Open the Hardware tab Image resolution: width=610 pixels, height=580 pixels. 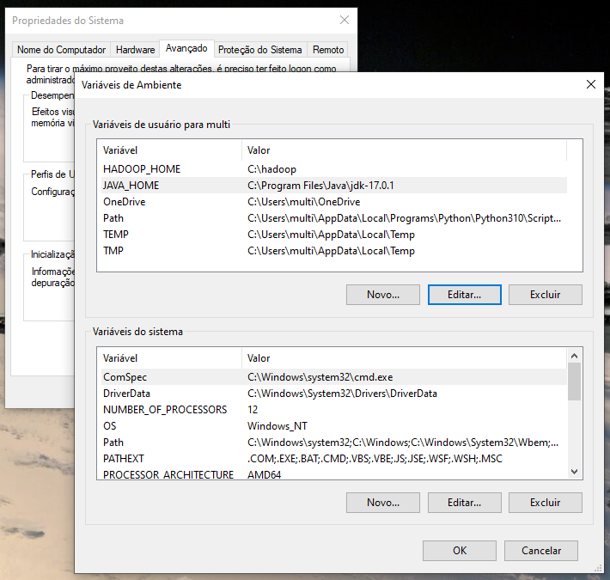point(135,50)
